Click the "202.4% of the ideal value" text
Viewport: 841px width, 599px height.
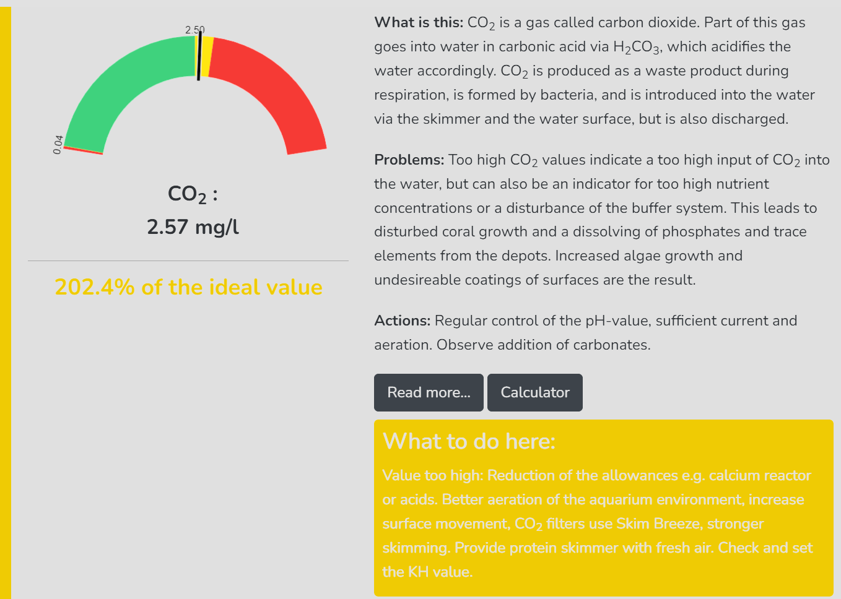coord(188,287)
